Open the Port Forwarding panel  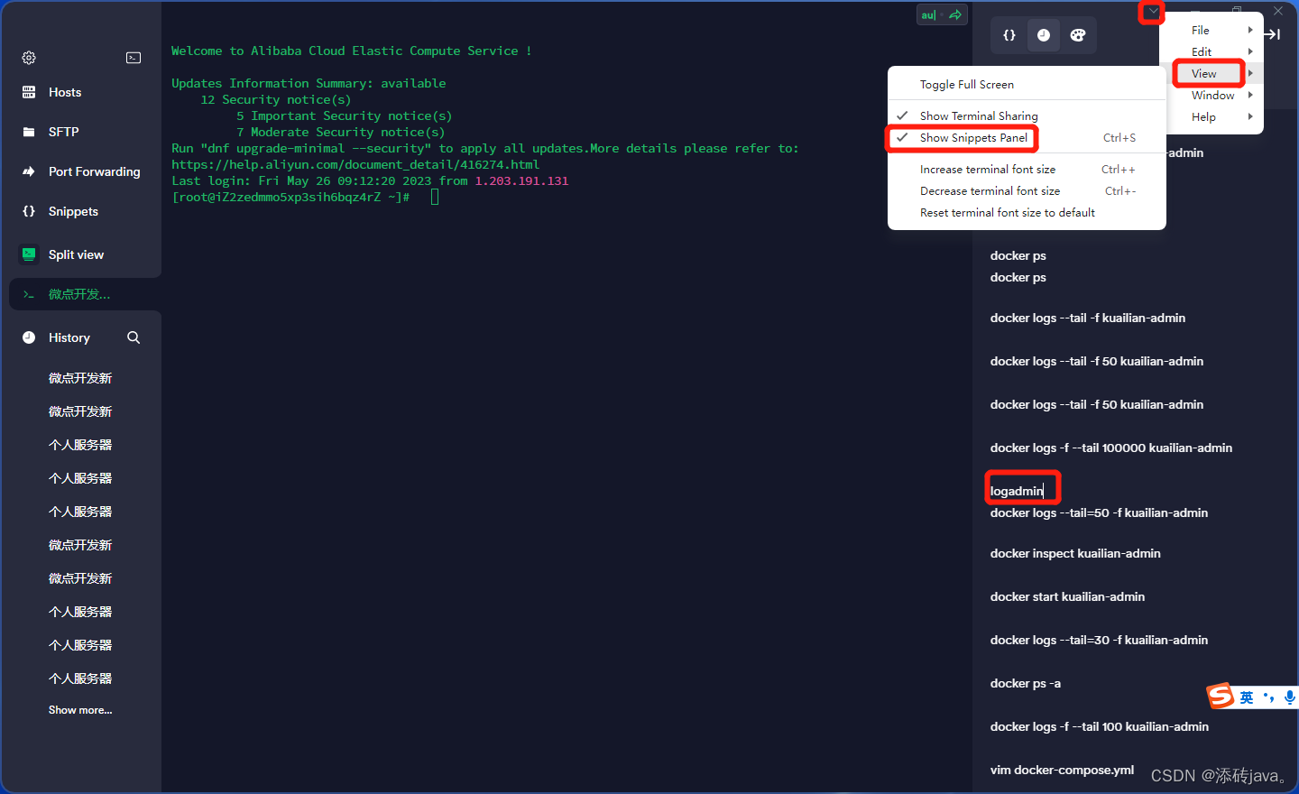(x=94, y=171)
